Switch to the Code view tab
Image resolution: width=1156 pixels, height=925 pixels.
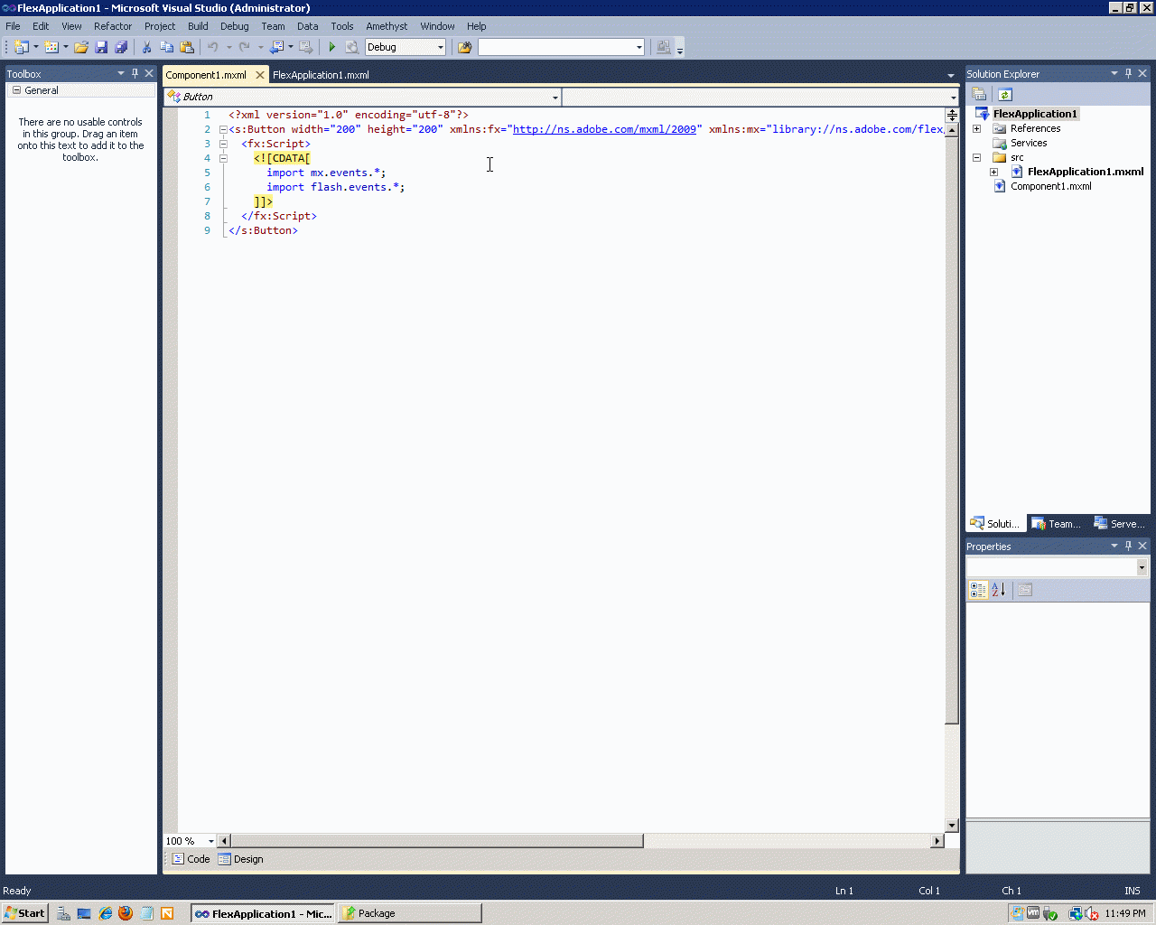[191, 859]
